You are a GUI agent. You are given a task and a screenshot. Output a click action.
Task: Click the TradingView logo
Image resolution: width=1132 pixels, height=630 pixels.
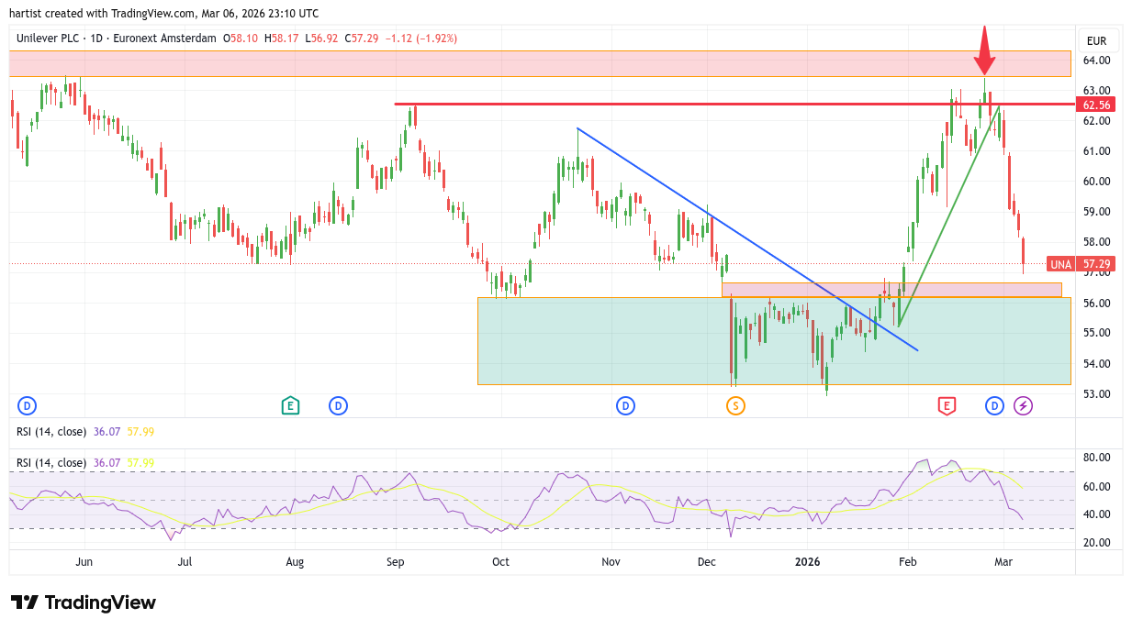pyautogui.click(x=84, y=602)
